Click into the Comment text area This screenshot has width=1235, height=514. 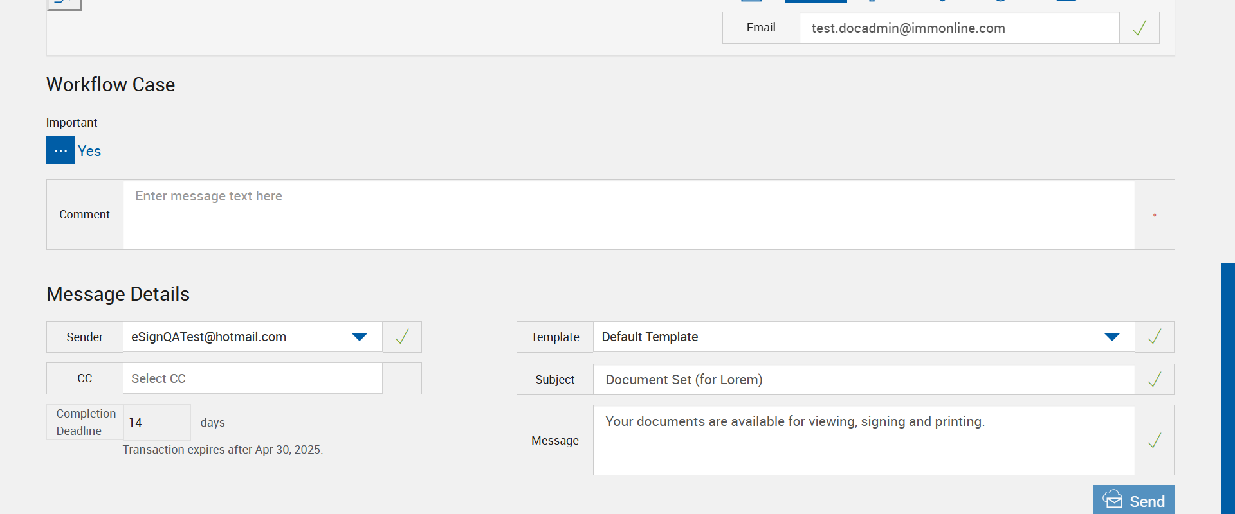point(628,215)
